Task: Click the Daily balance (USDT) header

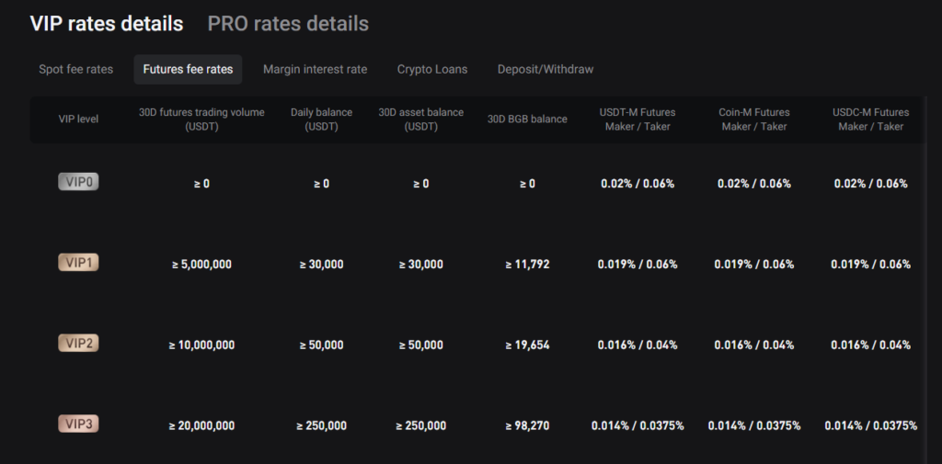Action: point(321,119)
